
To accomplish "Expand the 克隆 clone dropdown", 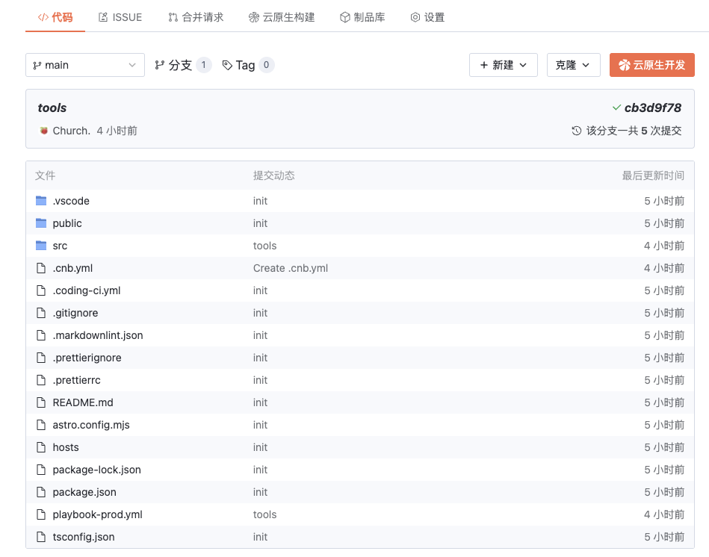I will click(573, 65).
